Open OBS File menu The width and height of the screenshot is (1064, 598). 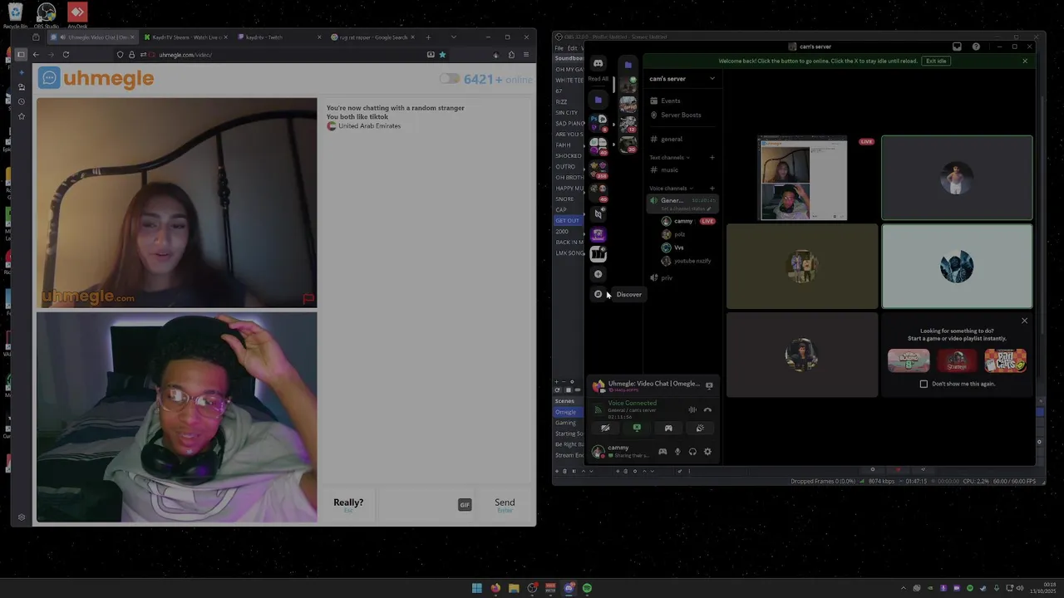(x=559, y=48)
